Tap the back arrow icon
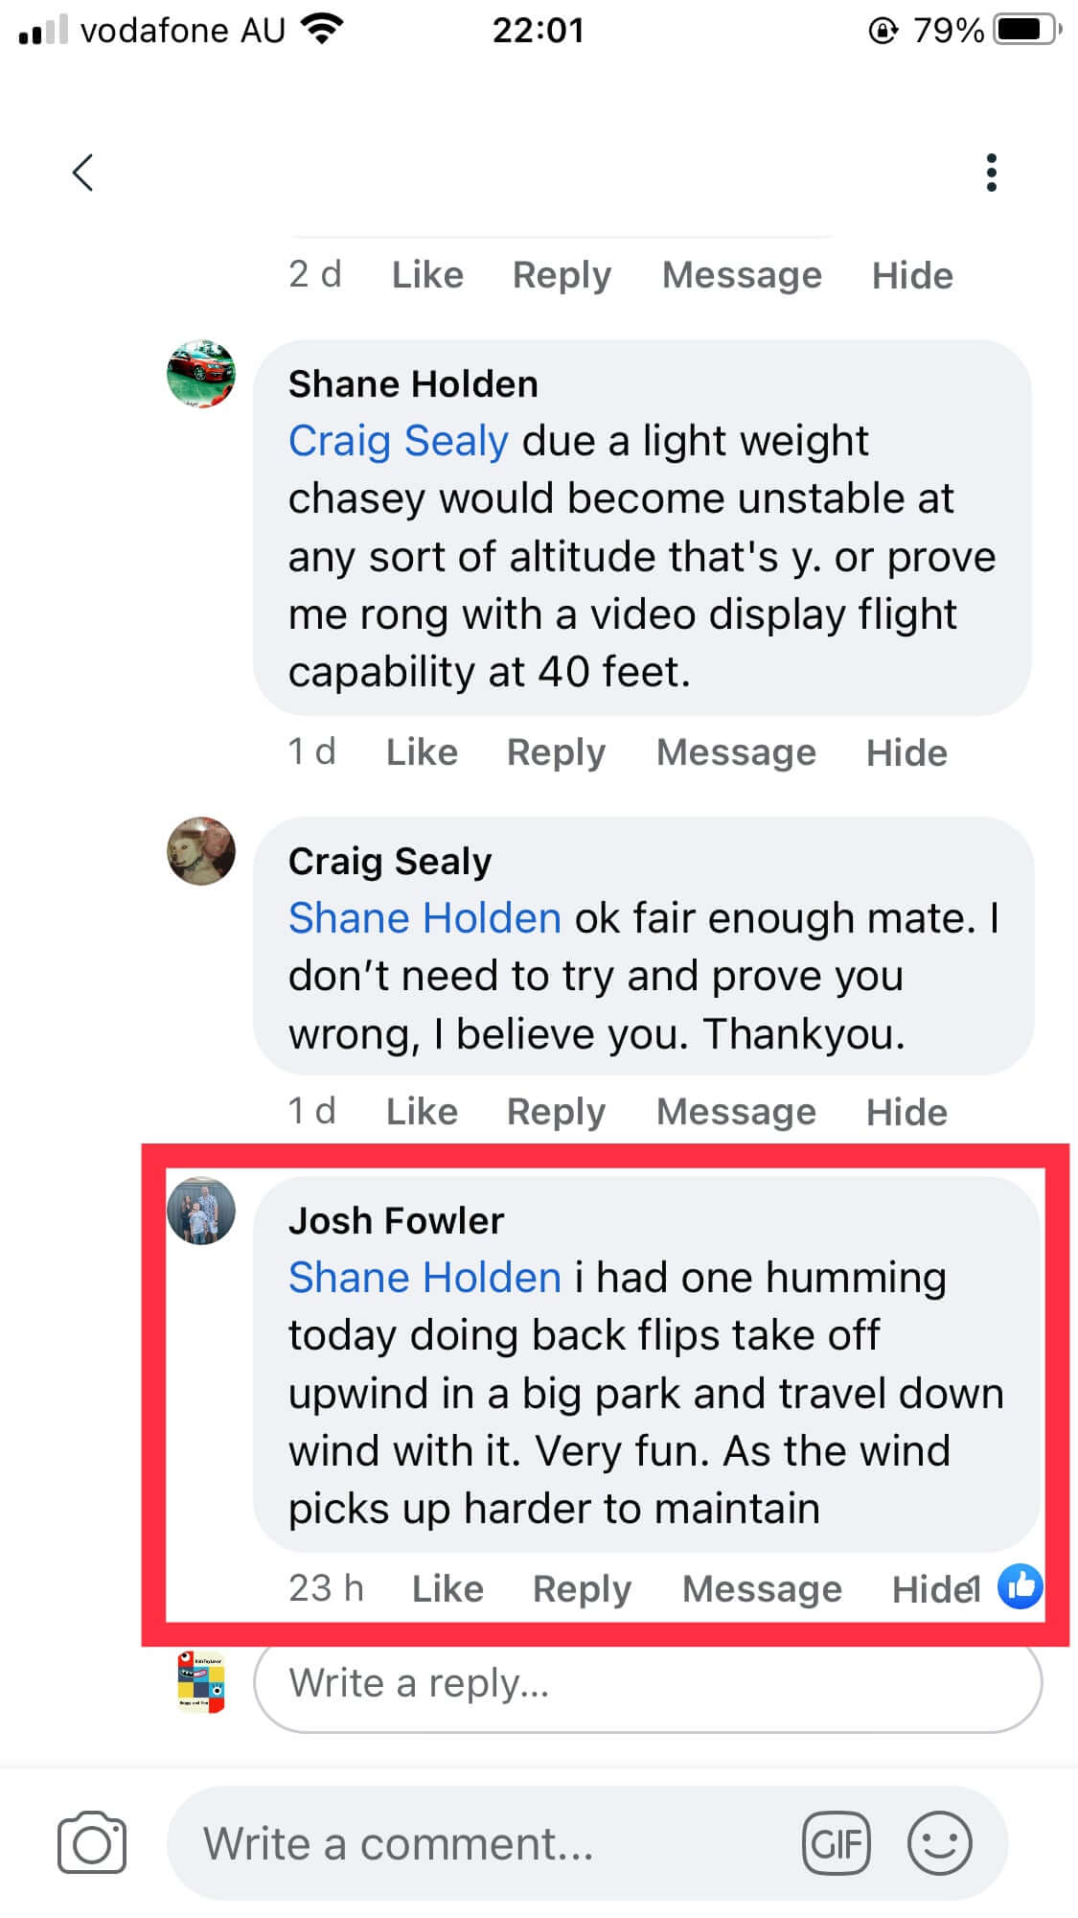1078x1918 pixels. (83, 173)
